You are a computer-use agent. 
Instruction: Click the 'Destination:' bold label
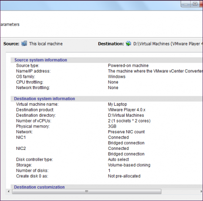111,44
